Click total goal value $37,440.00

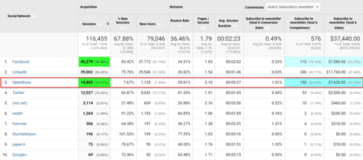pyautogui.click(x=345, y=39)
